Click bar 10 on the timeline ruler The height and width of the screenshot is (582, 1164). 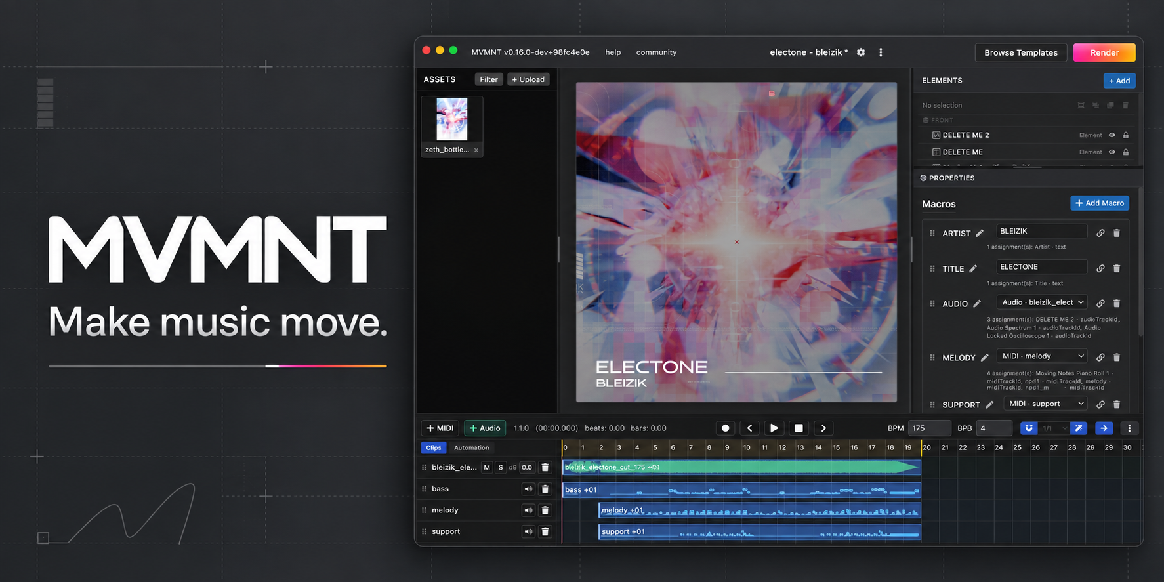pyautogui.click(x=747, y=447)
